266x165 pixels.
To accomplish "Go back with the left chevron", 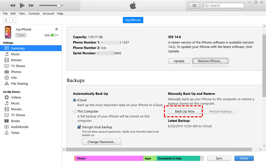I will (6, 20).
